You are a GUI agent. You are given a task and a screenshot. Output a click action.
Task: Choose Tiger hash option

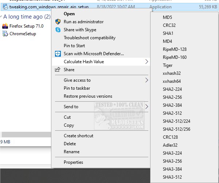click(x=184, y=65)
